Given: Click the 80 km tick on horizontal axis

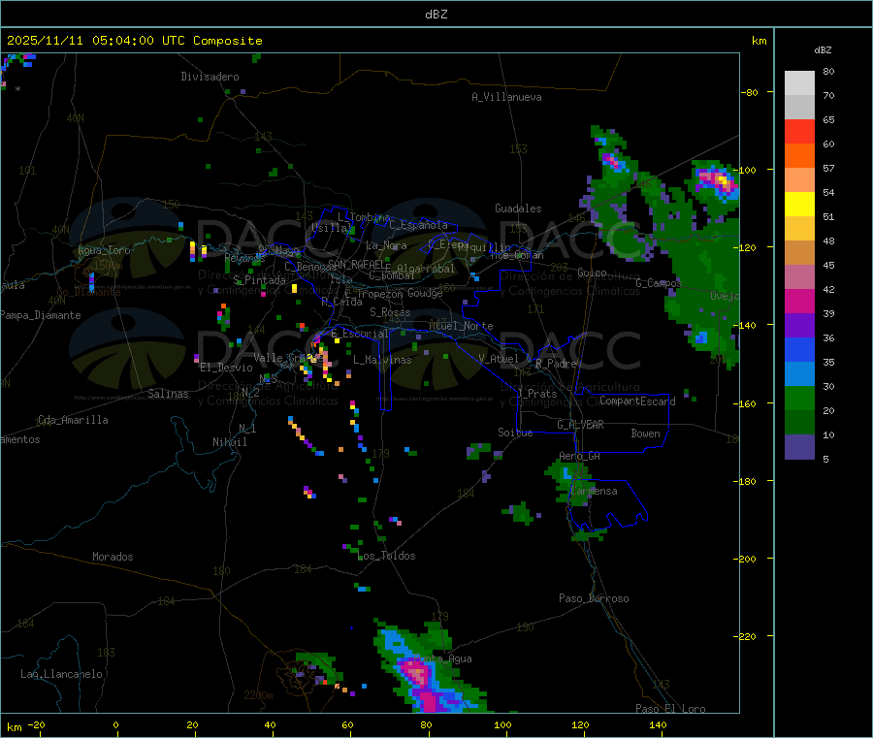Looking at the screenshot, I should pos(426,725).
